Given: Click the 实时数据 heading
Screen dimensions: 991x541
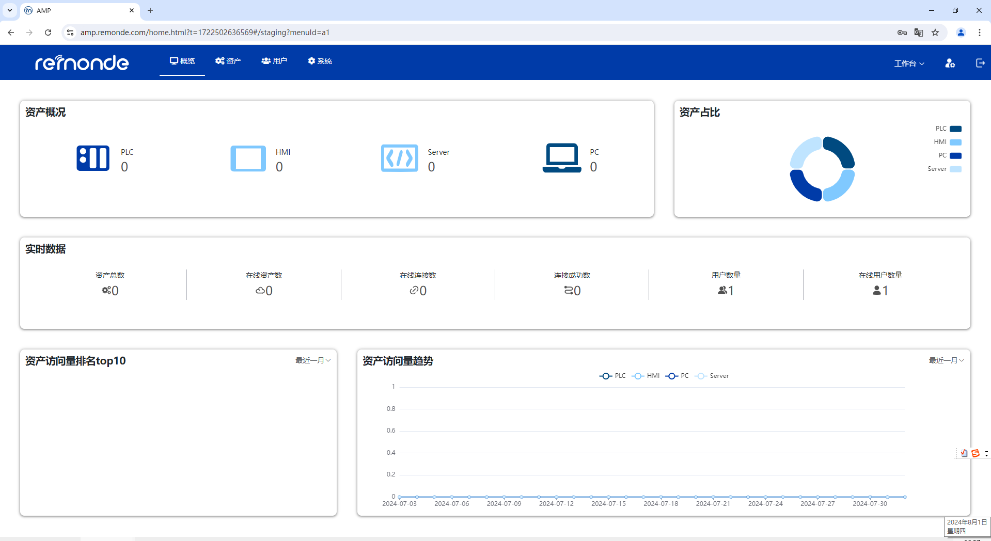Looking at the screenshot, I should click(45, 249).
